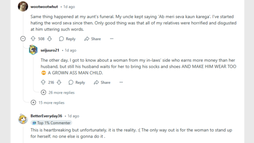The height and width of the screenshot is (143, 254).
Task: Upvote wootwootwhut's comment
Action: coord(33,39)
